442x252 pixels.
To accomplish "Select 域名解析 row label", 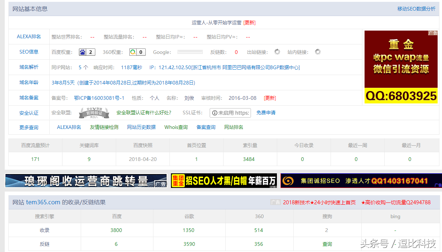I will point(29,67).
